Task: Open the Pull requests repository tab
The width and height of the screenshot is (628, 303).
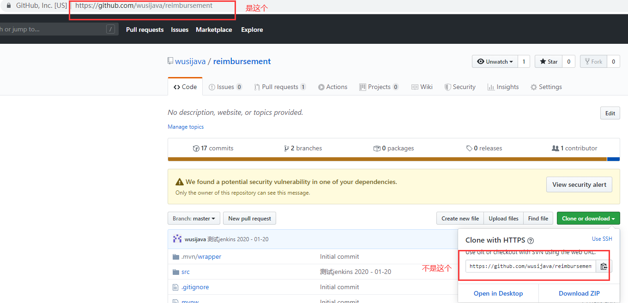Action: (x=280, y=87)
